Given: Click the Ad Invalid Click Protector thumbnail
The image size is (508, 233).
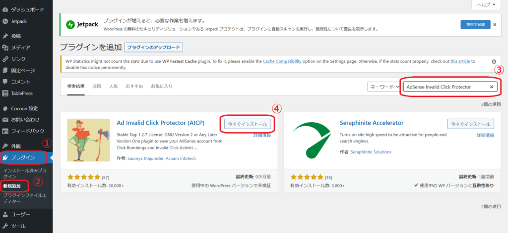Looking at the screenshot, I should pos(89,140).
